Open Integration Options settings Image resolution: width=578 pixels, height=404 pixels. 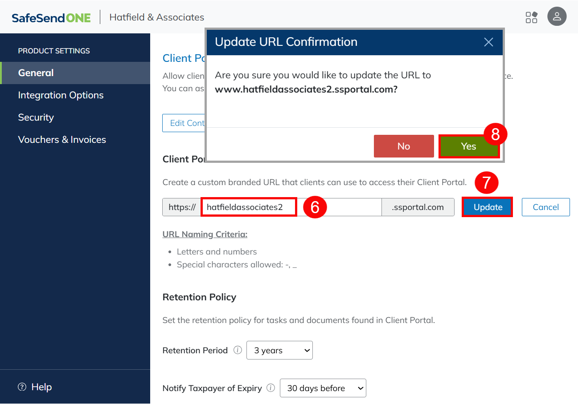pos(61,95)
